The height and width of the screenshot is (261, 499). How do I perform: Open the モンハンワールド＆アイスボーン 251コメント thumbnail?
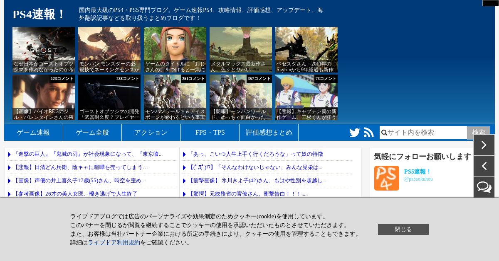[x=175, y=97]
